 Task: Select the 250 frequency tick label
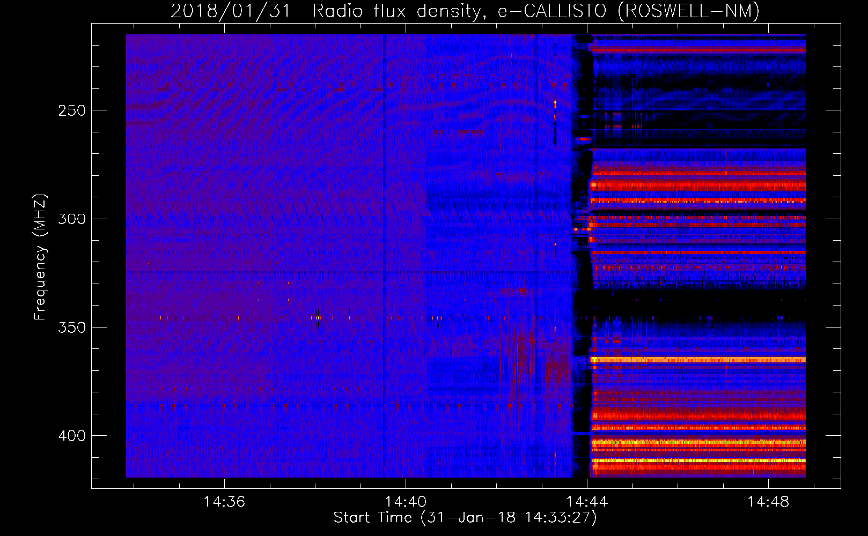(72, 111)
